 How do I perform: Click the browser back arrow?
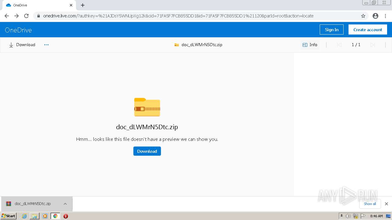pos(7,16)
